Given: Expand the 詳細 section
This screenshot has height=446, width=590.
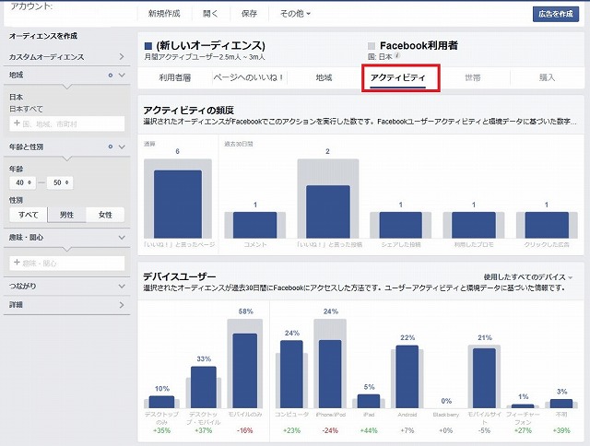Looking at the screenshot, I should point(67,305).
